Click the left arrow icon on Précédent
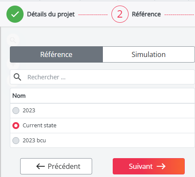 coord(40,166)
